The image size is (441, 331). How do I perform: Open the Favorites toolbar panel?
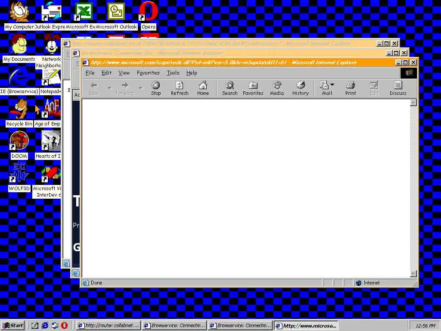253,88
